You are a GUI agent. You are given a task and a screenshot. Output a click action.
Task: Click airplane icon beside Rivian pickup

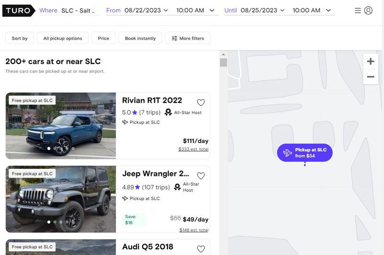pyautogui.click(x=125, y=122)
